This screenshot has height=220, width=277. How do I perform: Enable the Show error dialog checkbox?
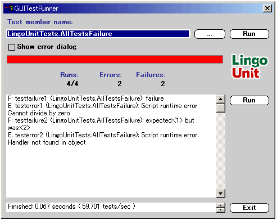click(x=12, y=47)
